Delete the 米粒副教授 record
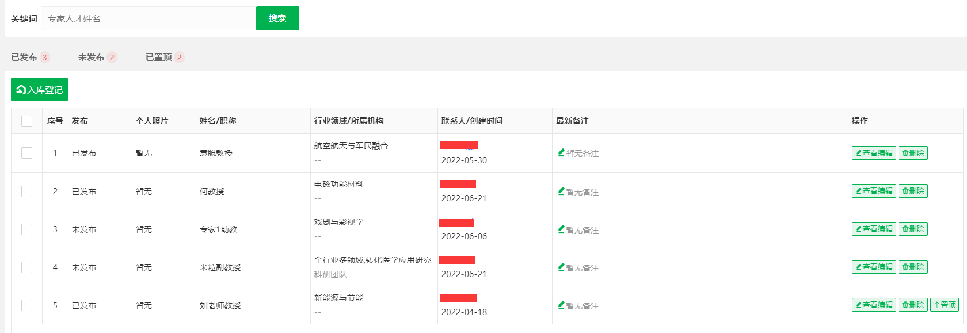967x333 pixels. point(913,267)
